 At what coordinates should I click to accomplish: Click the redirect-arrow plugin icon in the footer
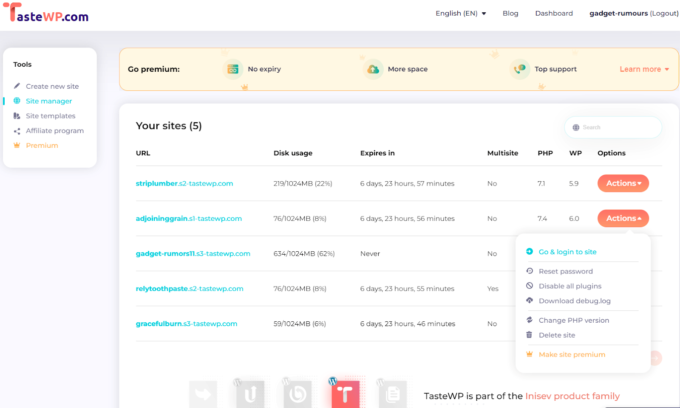203,394
